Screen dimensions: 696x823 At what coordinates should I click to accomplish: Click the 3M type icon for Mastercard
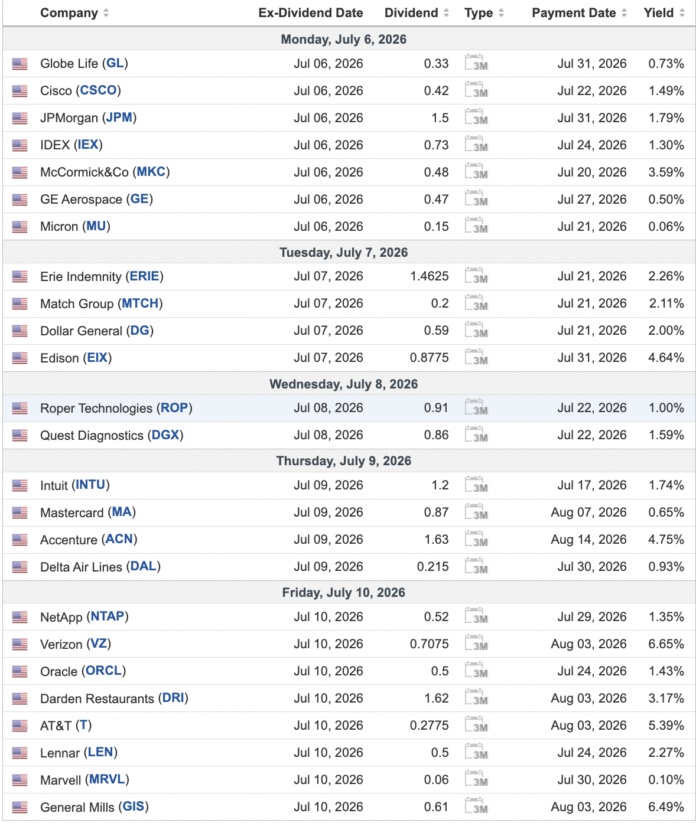point(476,512)
